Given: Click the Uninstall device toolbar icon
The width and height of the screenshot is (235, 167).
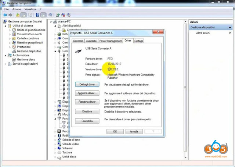Looking at the screenshot, I should [x=63, y=15].
